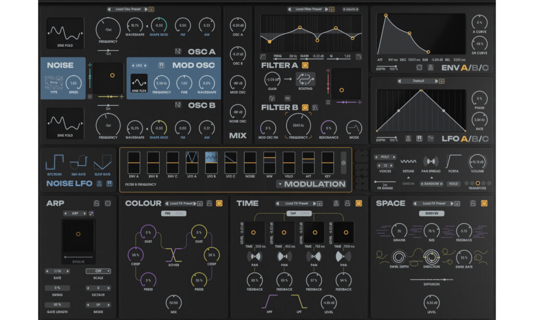Click the save preset icon for oscillator preset

151,9
